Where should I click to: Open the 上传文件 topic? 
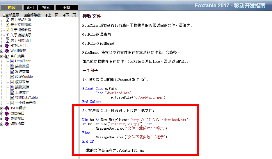pos(22,92)
